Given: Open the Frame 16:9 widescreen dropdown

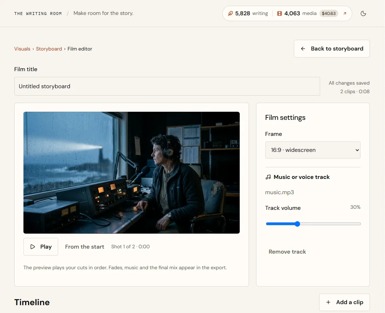Looking at the screenshot, I should coord(313,150).
